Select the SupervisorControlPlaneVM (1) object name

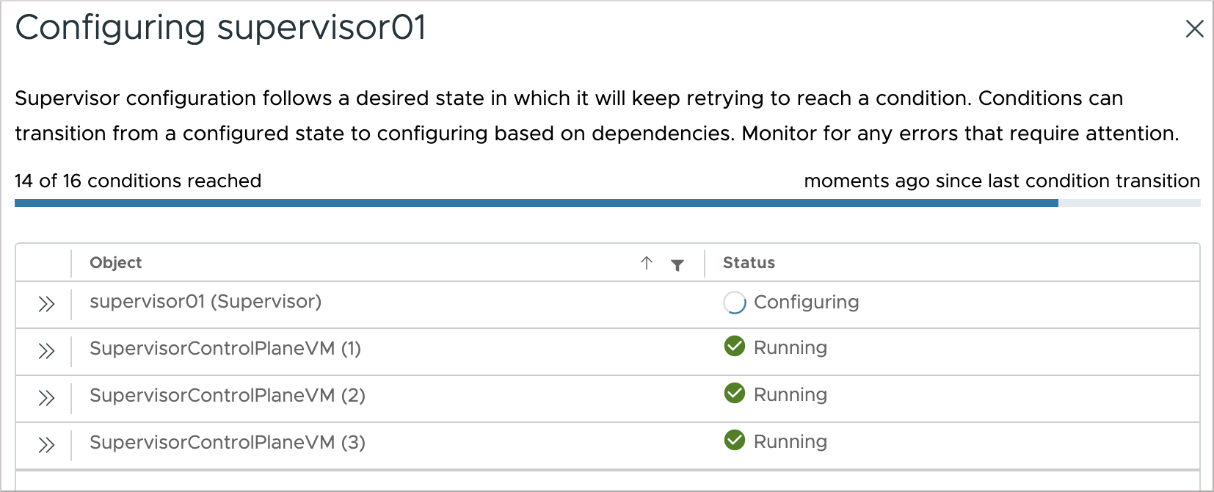click(225, 349)
